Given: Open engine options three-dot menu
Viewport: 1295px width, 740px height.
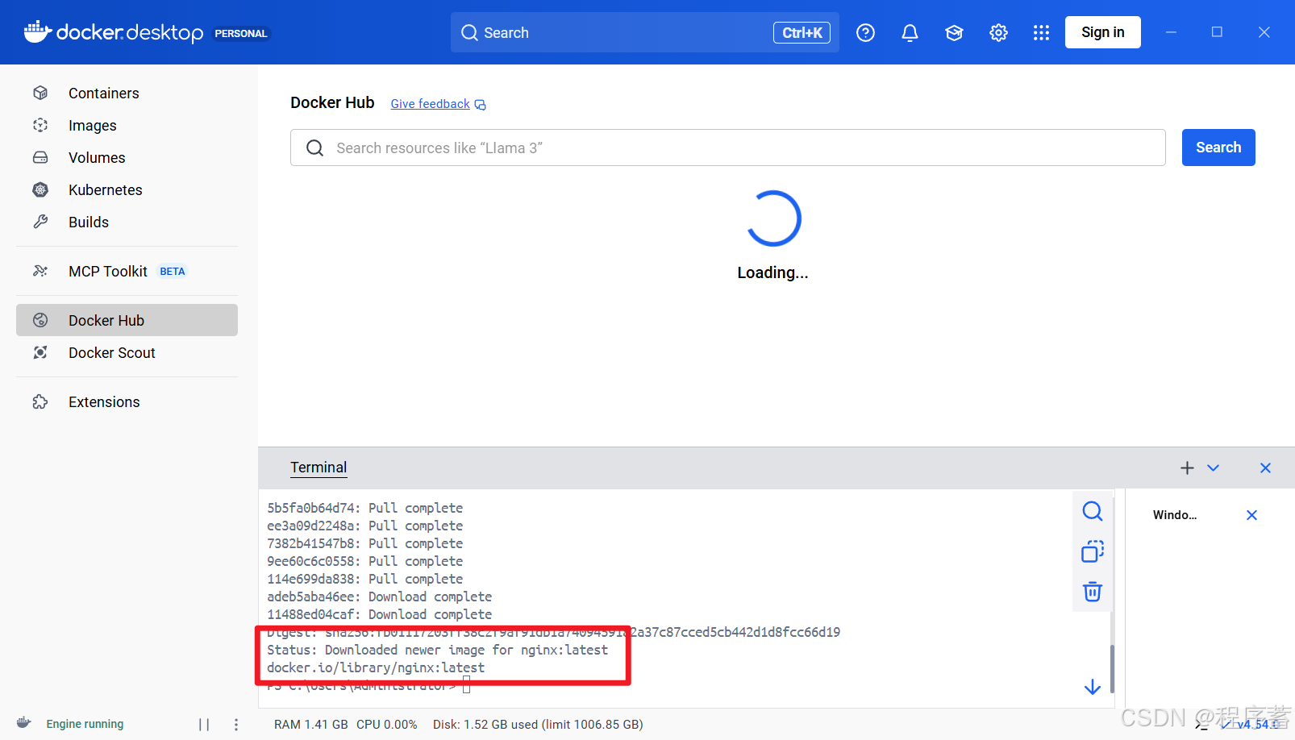Looking at the screenshot, I should click(236, 725).
